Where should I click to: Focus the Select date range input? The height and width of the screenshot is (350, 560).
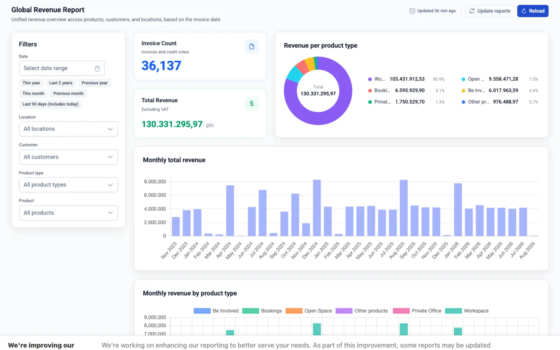tap(62, 68)
